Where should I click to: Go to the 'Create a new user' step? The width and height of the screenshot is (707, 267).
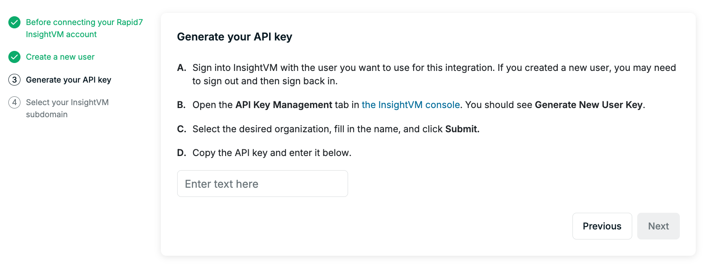[60, 57]
